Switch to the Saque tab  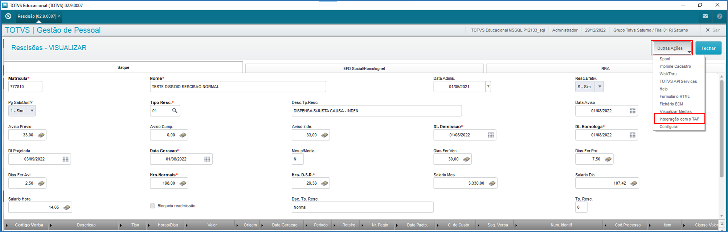(123, 68)
